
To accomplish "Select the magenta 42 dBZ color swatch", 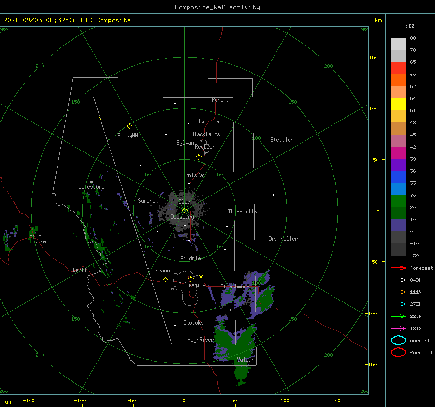I will point(398,153).
